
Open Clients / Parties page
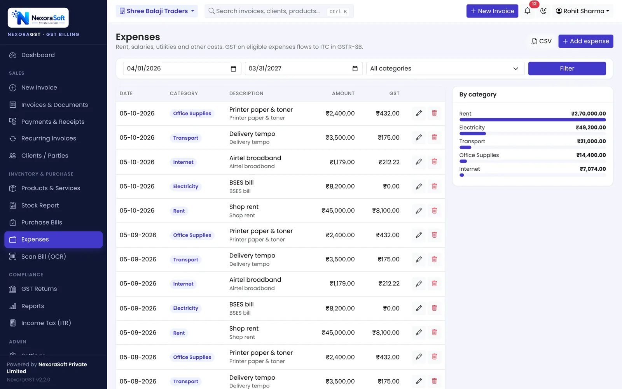tap(54, 156)
